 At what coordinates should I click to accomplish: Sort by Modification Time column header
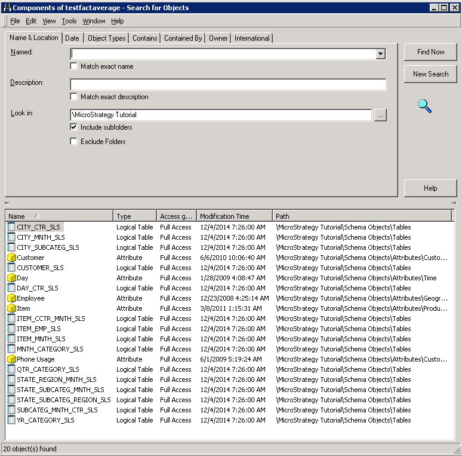[x=235, y=216]
